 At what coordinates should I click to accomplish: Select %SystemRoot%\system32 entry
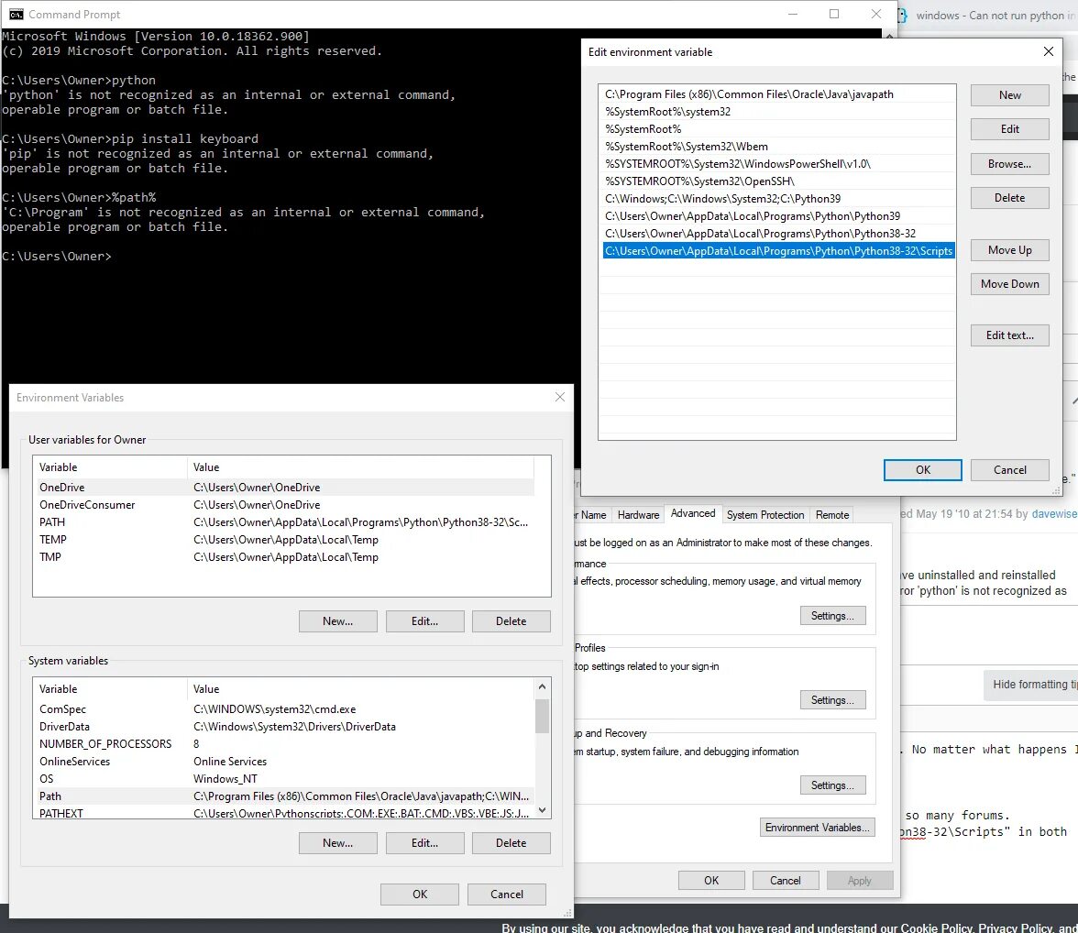777,112
